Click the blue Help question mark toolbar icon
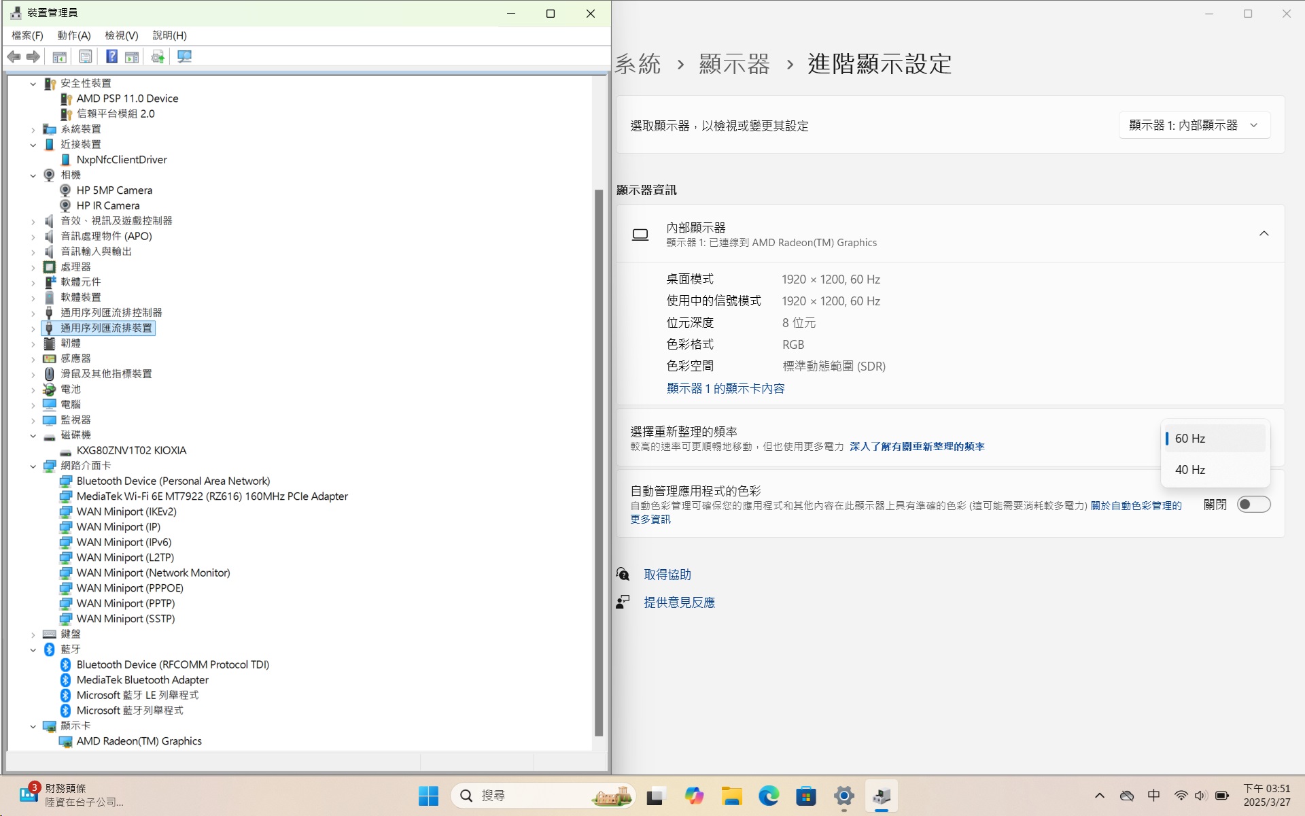1305x816 pixels. click(x=111, y=57)
